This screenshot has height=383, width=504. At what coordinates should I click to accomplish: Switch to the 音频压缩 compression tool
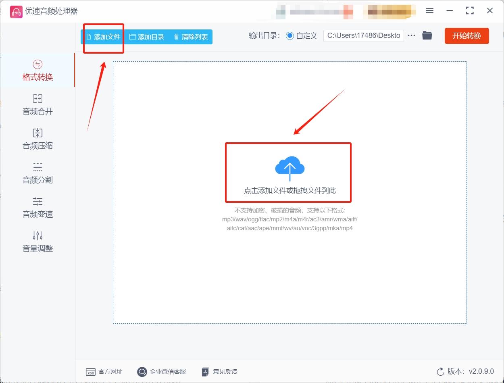[37, 139]
